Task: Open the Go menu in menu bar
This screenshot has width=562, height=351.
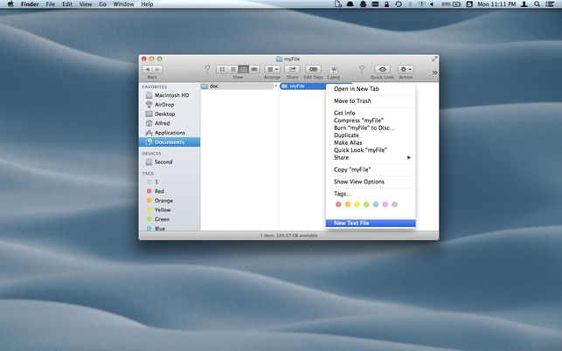Action: point(102,4)
